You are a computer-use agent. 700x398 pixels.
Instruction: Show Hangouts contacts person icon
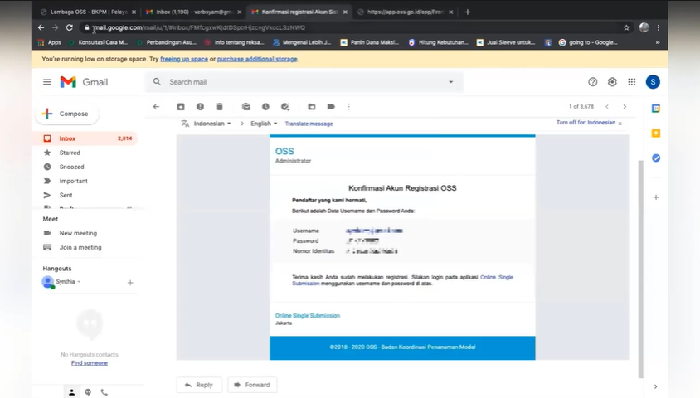coord(71,392)
